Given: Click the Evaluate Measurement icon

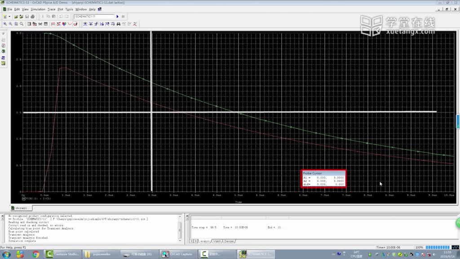Looking at the screenshot, I should tap(59, 24).
